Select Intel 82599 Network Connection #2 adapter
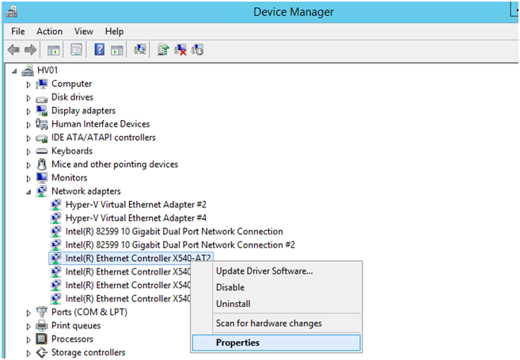 click(x=180, y=245)
